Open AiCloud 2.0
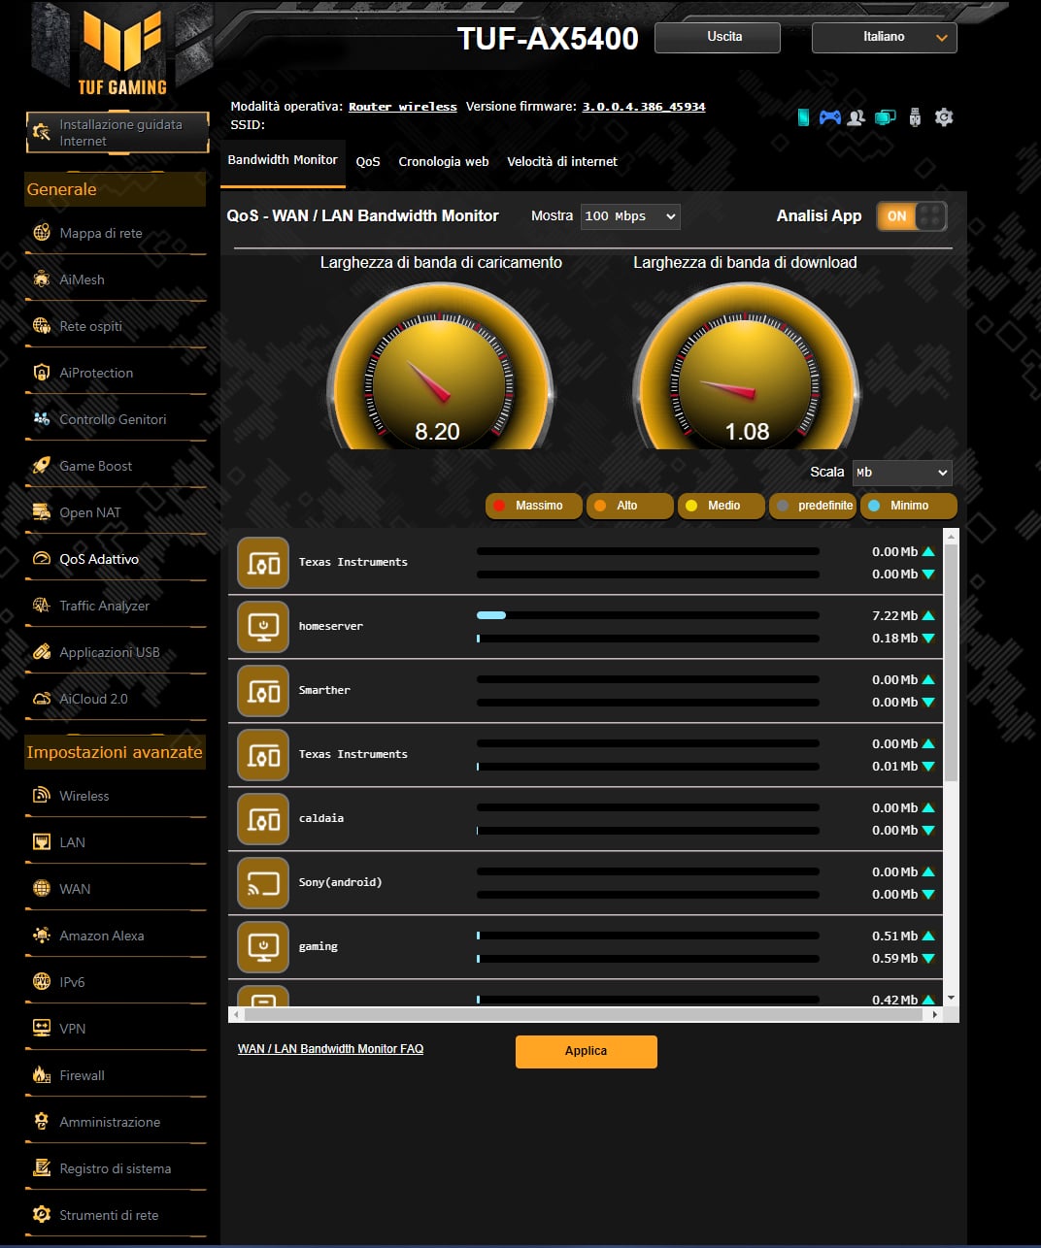Screen dimensions: 1041x1248 tap(116, 699)
